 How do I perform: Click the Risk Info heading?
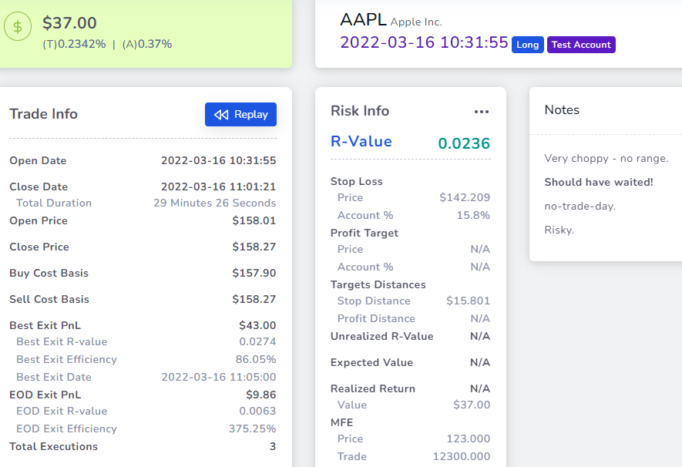(x=360, y=111)
